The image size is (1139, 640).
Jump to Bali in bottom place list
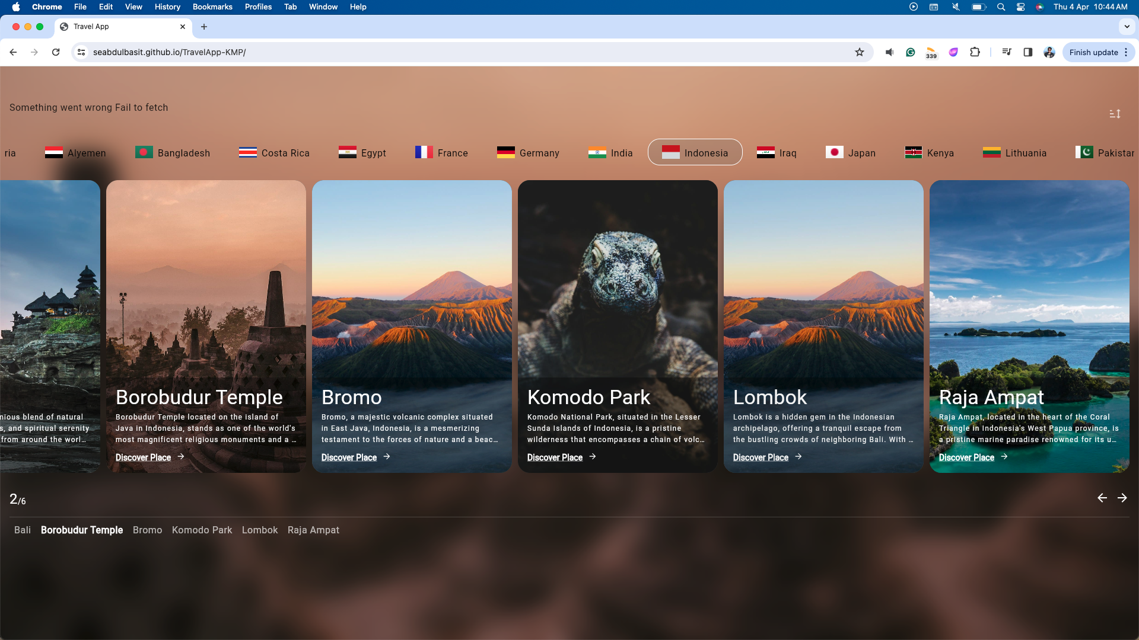(x=23, y=530)
